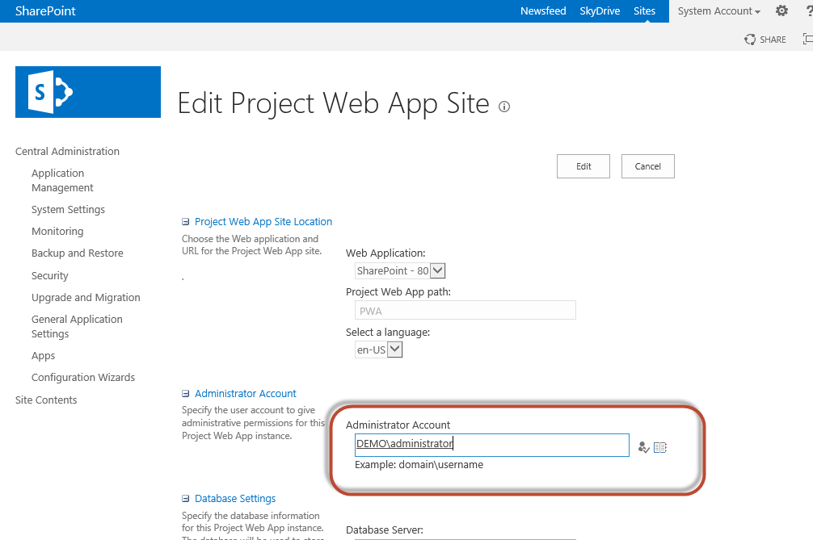The height and width of the screenshot is (540, 813).
Task: Click the Cancel button
Action: (x=647, y=166)
